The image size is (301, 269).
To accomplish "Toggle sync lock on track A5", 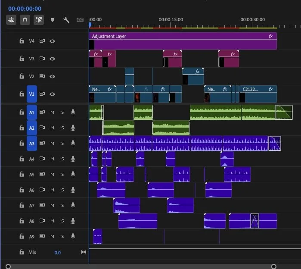I will [42, 174].
